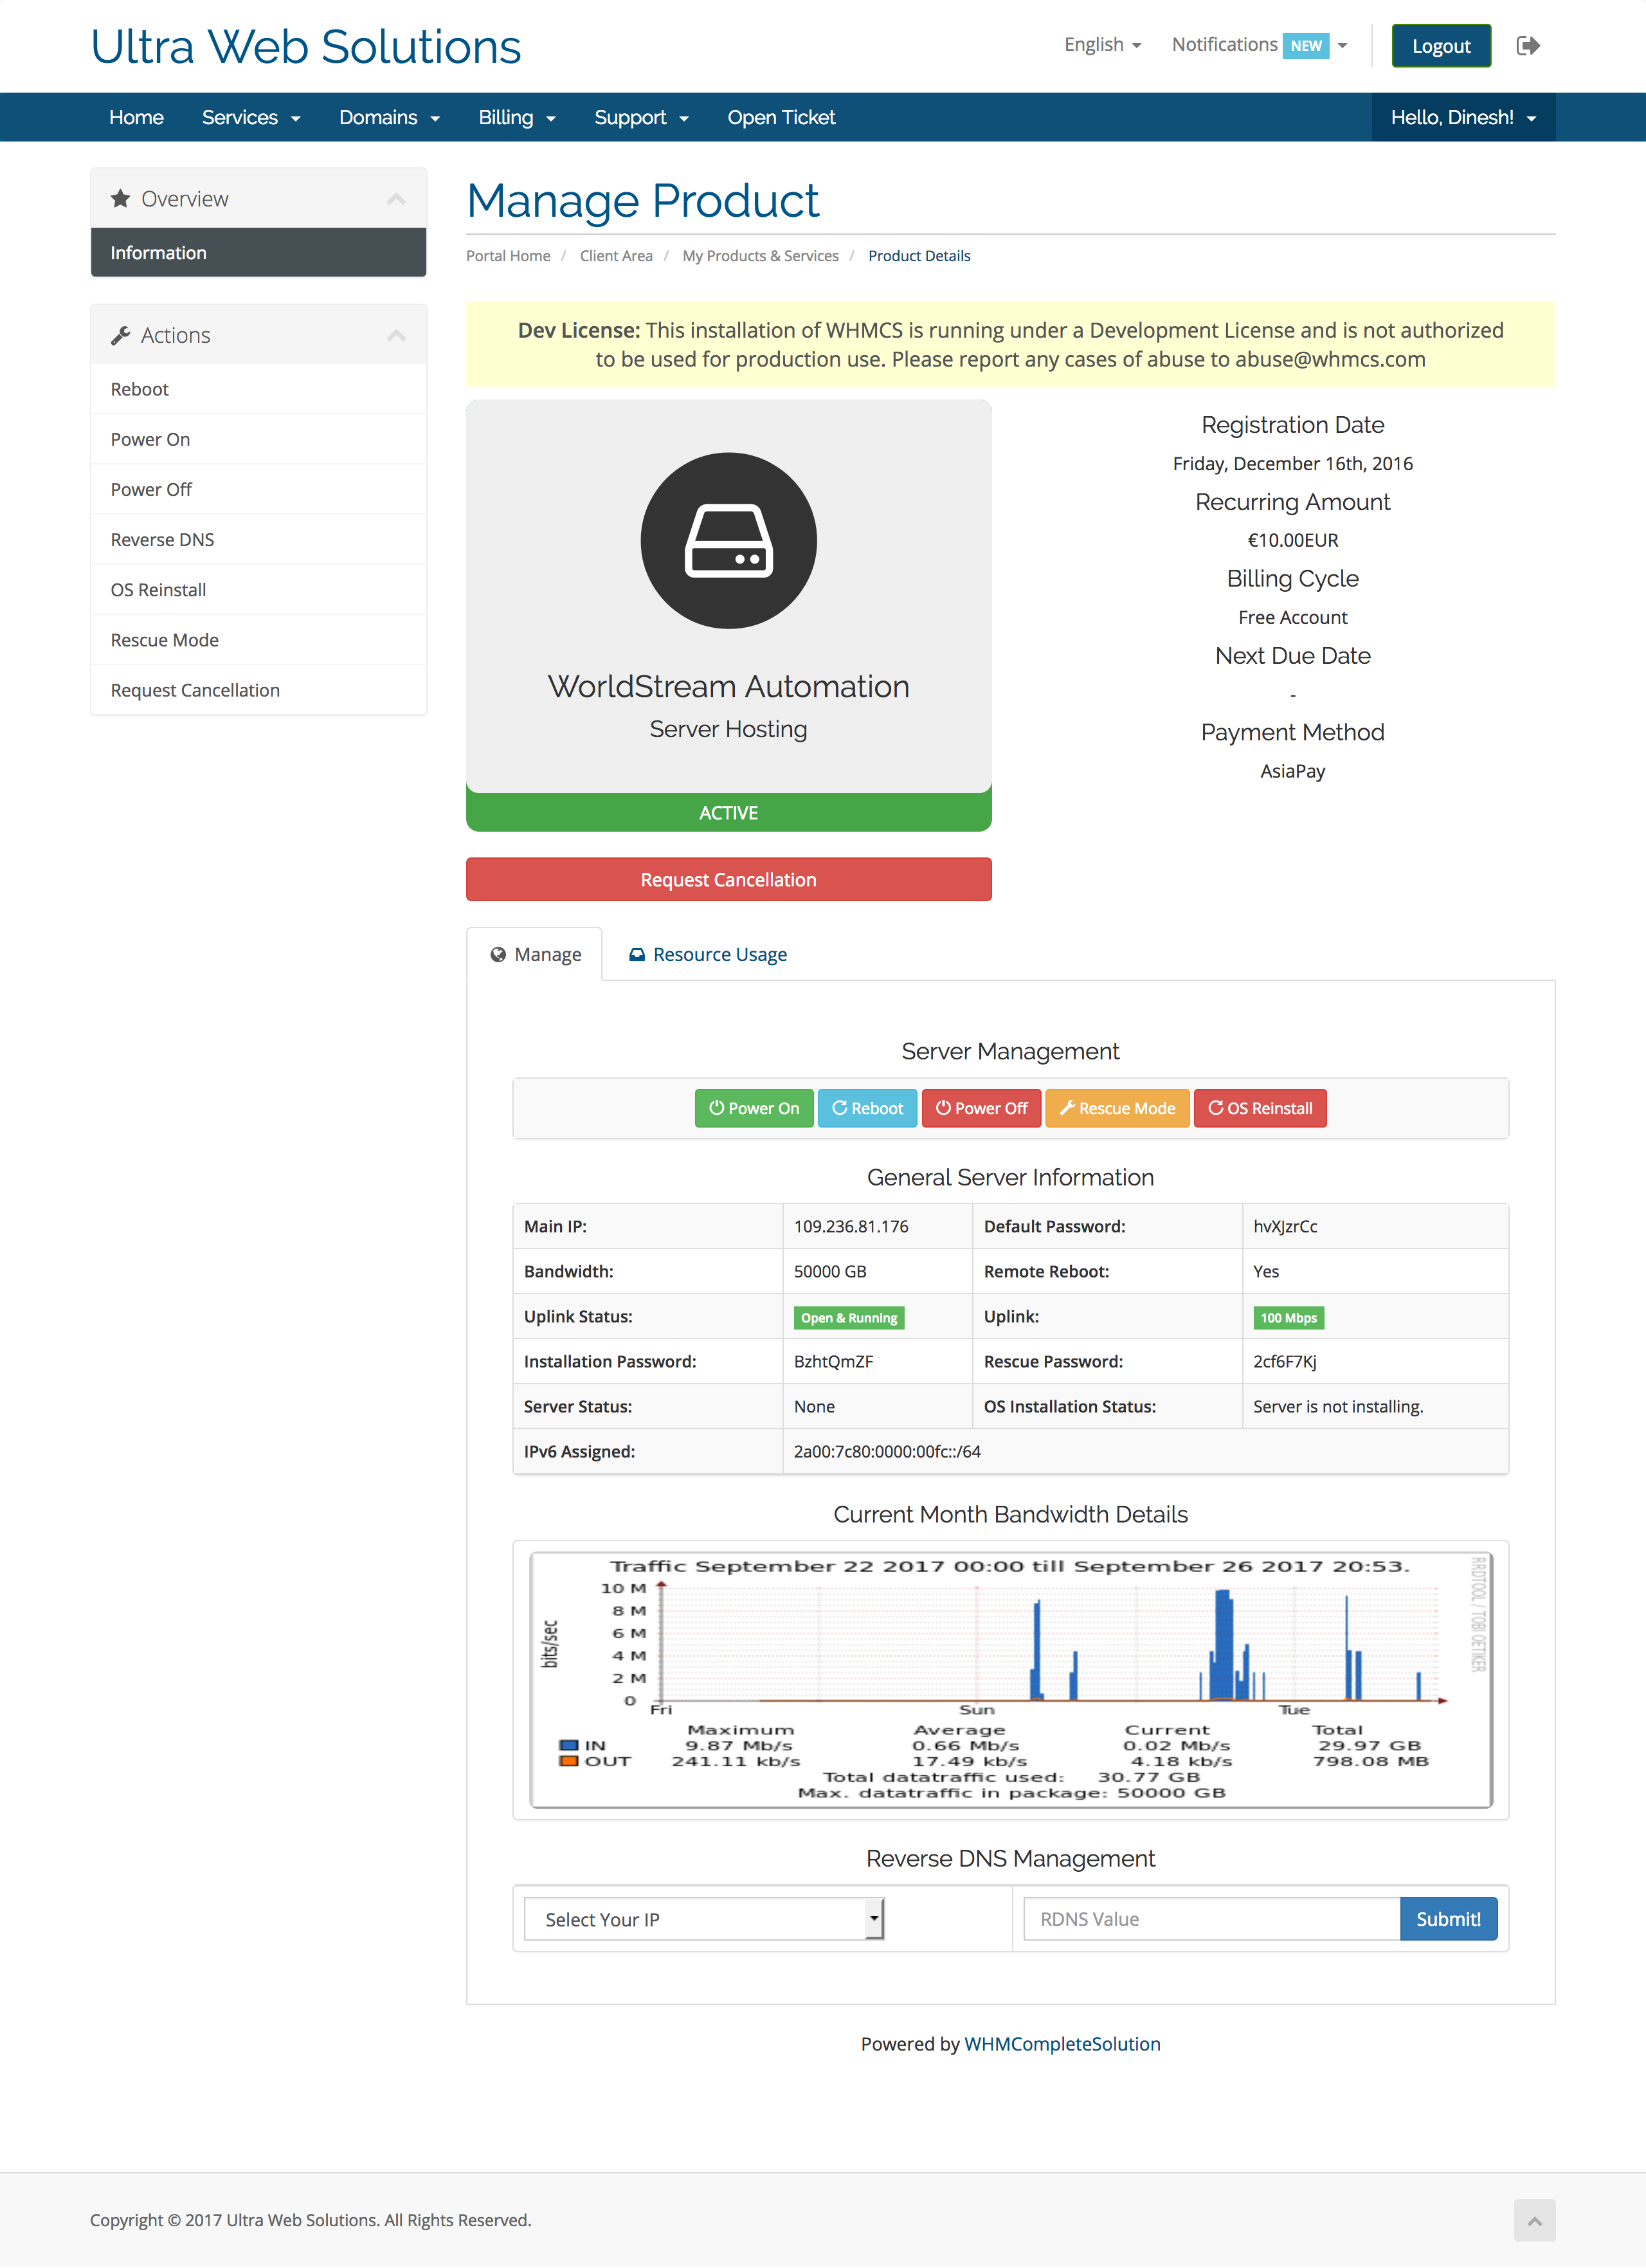Image resolution: width=1646 pixels, height=2268 pixels.
Task: Collapse the Overview panel with its chevron
Action: pyautogui.click(x=397, y=197)
